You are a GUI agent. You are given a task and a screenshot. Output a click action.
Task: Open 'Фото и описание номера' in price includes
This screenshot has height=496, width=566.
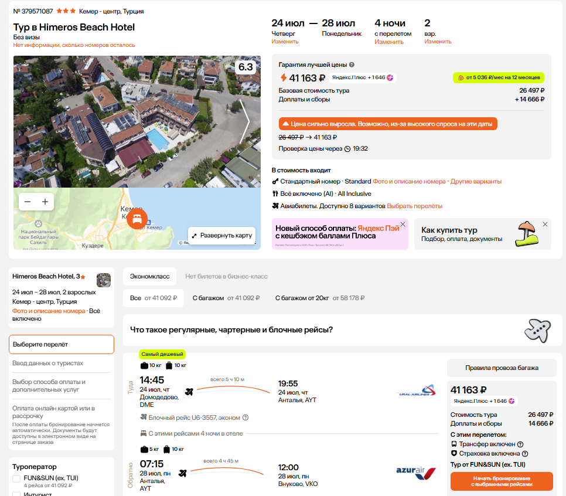409,181
